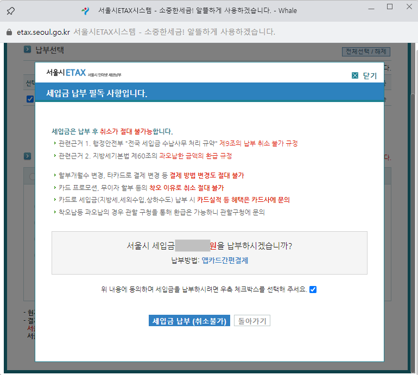The width and height of the screenshot is (418, 375).
Task: Click the red text 착오 이유로 취소 절대 불가
Action: tap(186, 188)
